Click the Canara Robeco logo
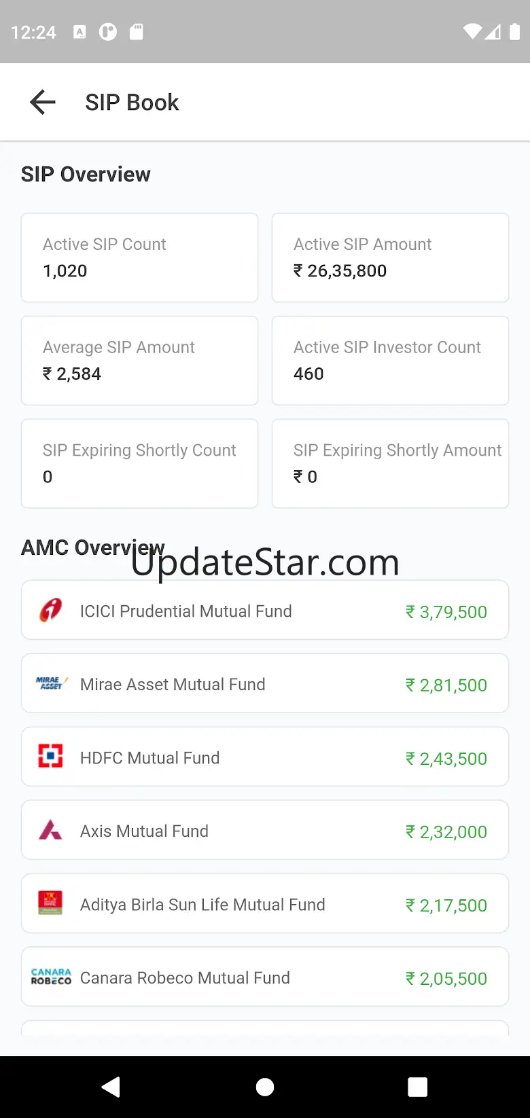Image resolution: width=530 pixels, height=1118 pixels. (51, 977)
